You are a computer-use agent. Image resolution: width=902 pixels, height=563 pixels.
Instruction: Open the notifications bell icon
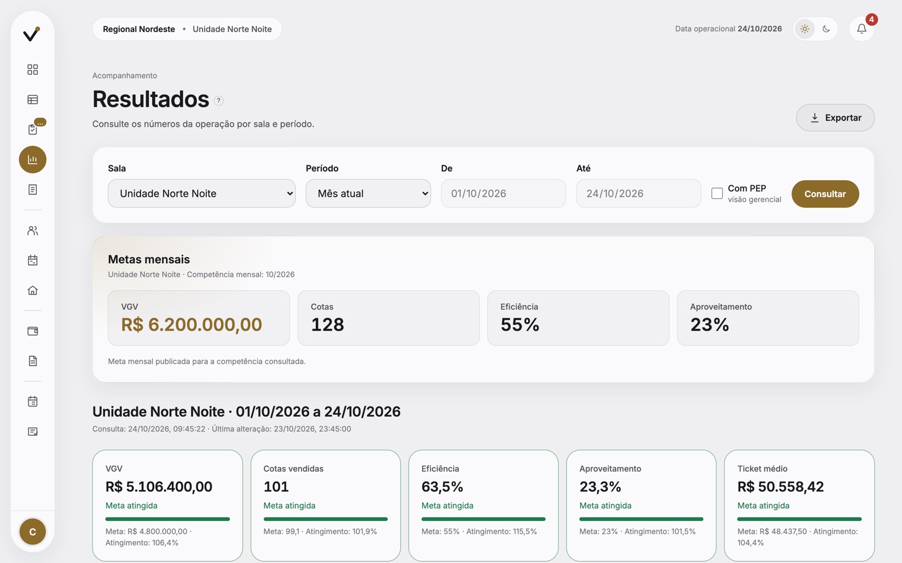[x=861, y=29]
